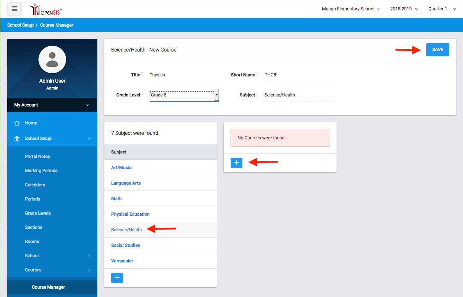Select the Science/Health subject
The image size is (463, 297).
126,230
